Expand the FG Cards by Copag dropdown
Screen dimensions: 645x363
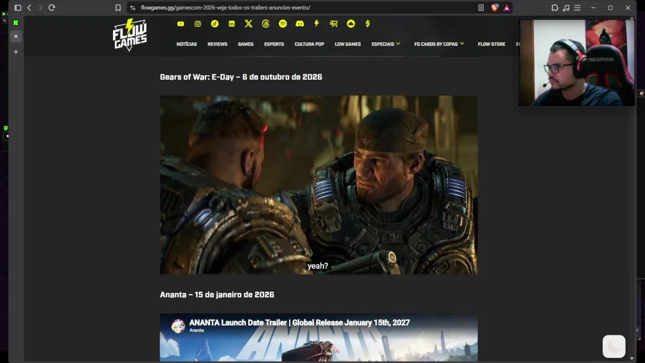(x=439, y=44)
